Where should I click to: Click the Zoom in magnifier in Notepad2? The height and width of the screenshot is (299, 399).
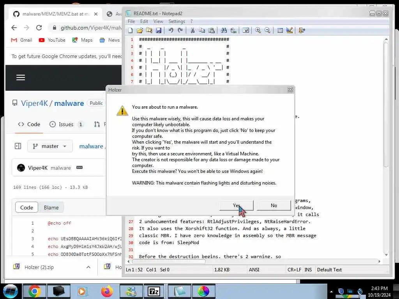[x=258, y=30]
